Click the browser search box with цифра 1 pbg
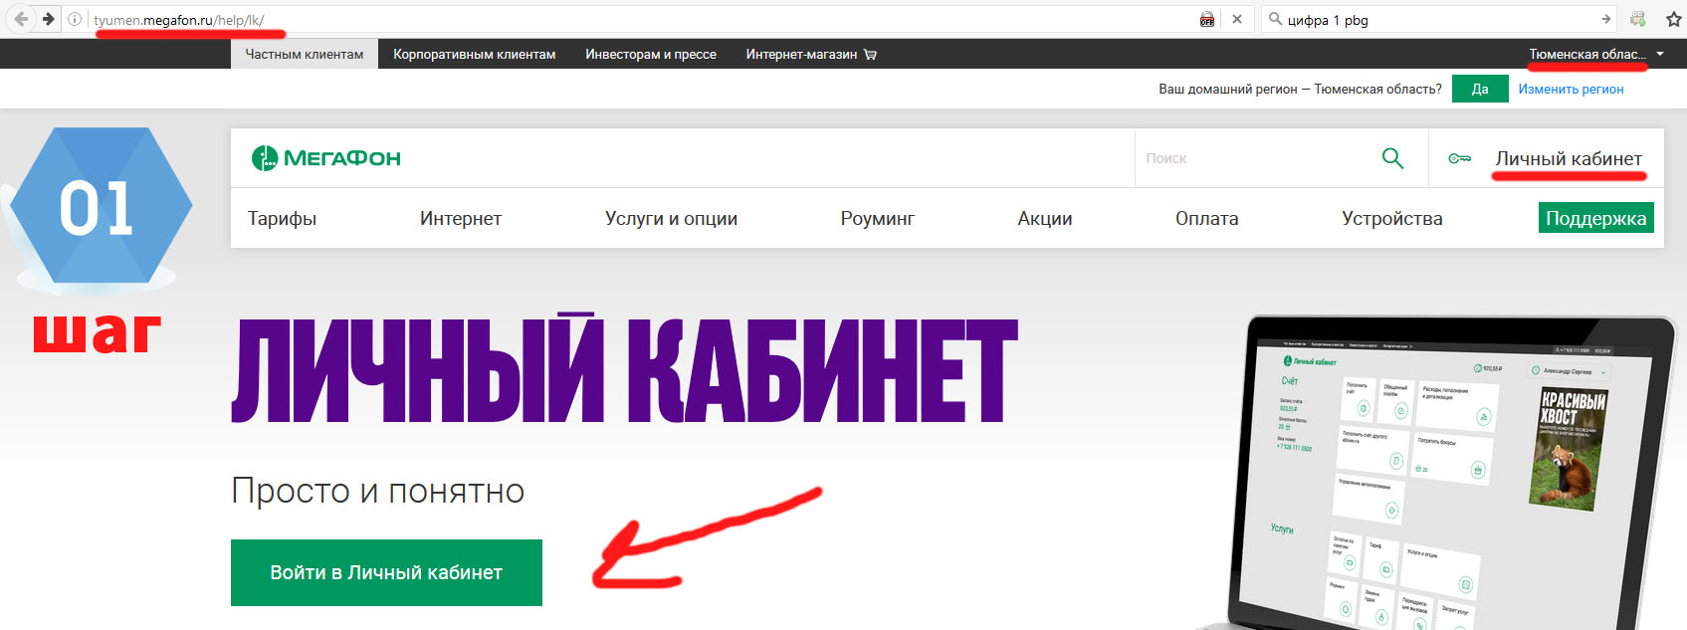The height and width of the screenshot is (630, 1687). [1438, 20]
